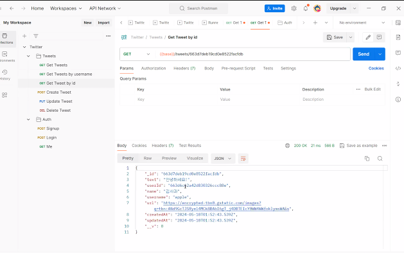The image size is (404, 253).
Task: Open the Upgrade dropdown arrow
Action: 355,8
